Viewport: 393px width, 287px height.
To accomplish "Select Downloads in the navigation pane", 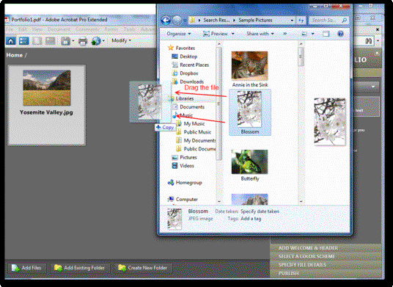I will [x=192, y=81].
